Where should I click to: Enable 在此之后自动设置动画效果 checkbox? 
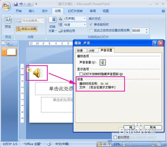point(91,30)
